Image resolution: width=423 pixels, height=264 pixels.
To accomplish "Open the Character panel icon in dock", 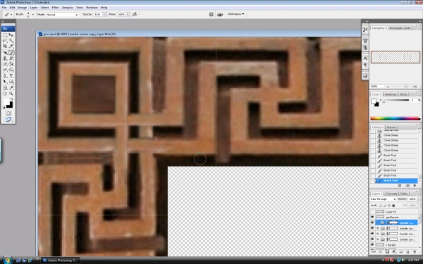I will 365,58.
